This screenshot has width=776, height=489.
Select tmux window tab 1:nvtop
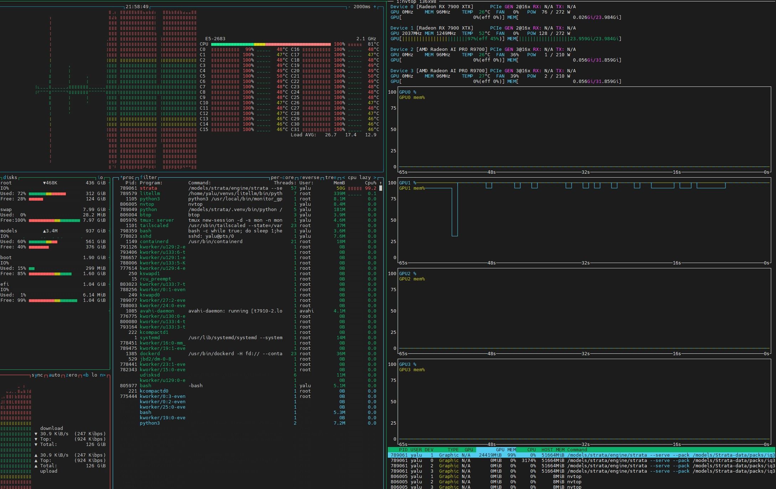point(406,2)
